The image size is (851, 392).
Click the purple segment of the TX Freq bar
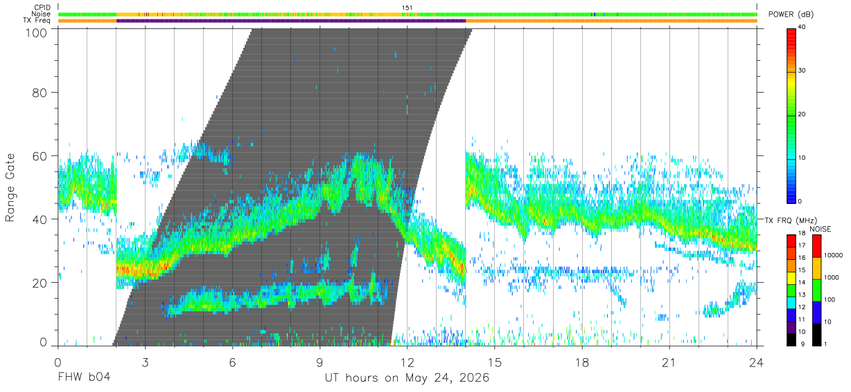coord(291,21)
